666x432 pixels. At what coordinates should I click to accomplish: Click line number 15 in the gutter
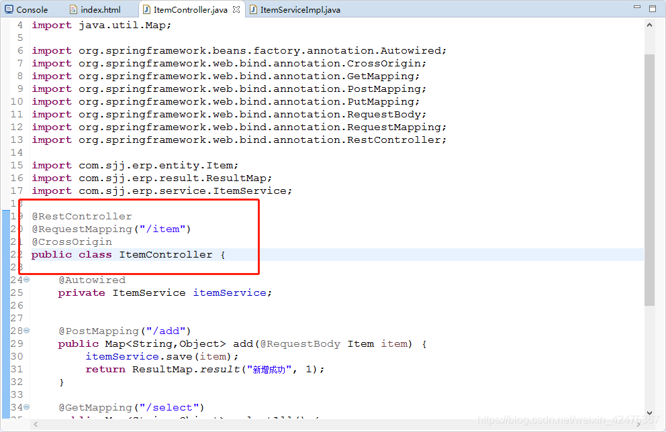coord(17,165)
